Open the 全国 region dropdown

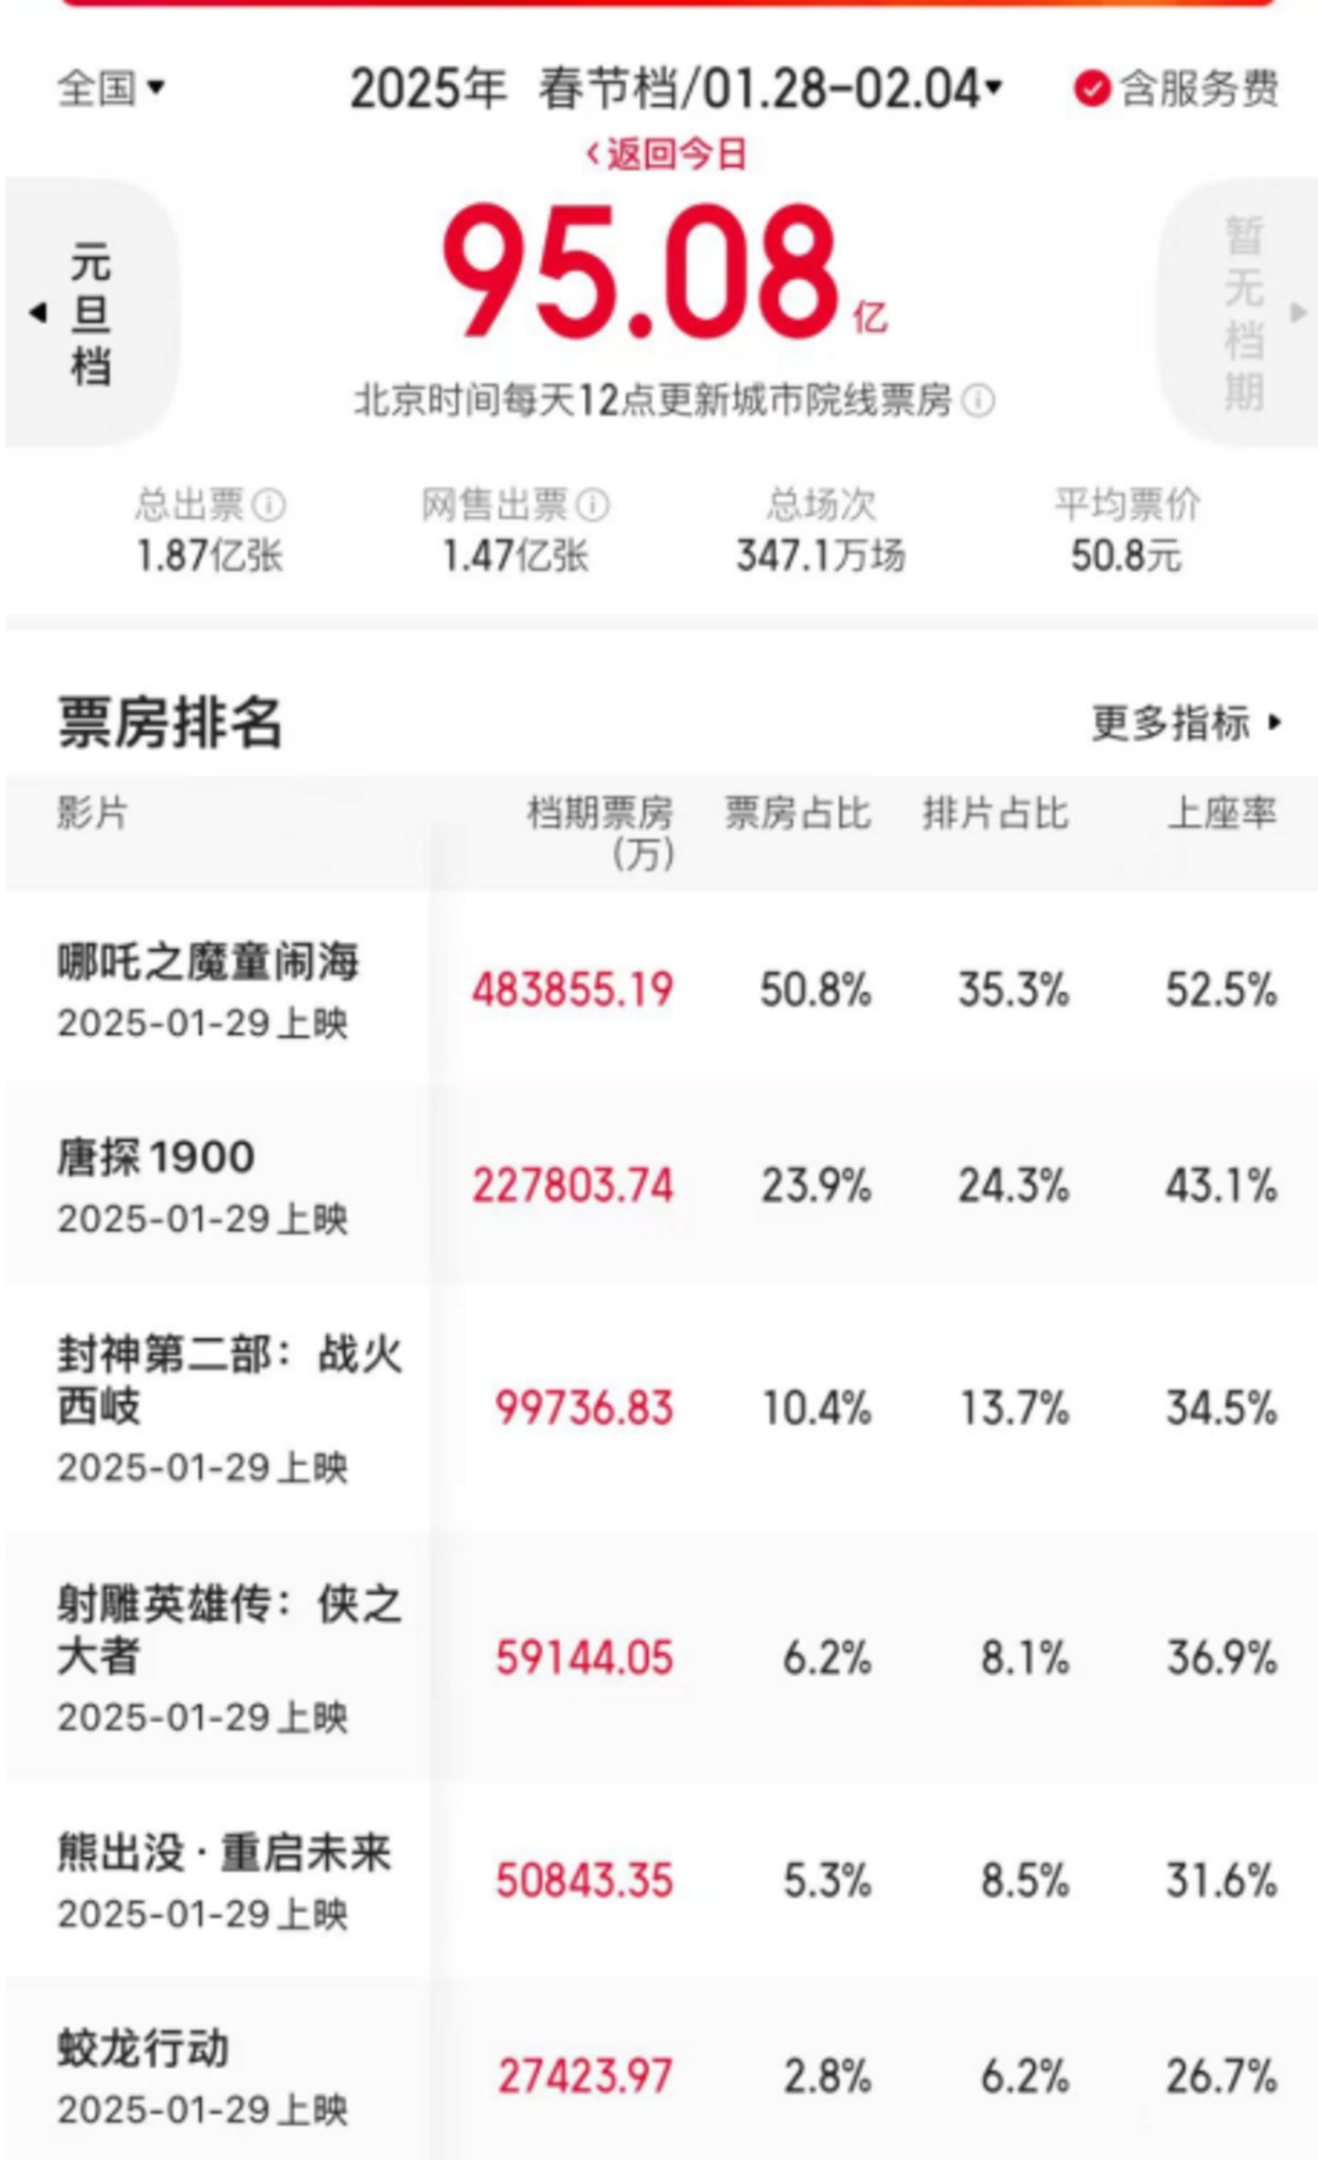[x=112, y=89]
